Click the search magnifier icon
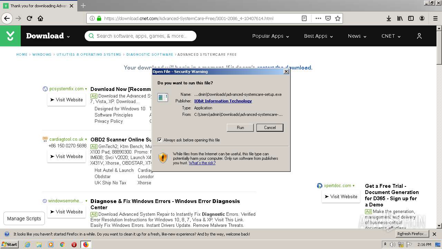442x249 pixels. click(91, 36)
